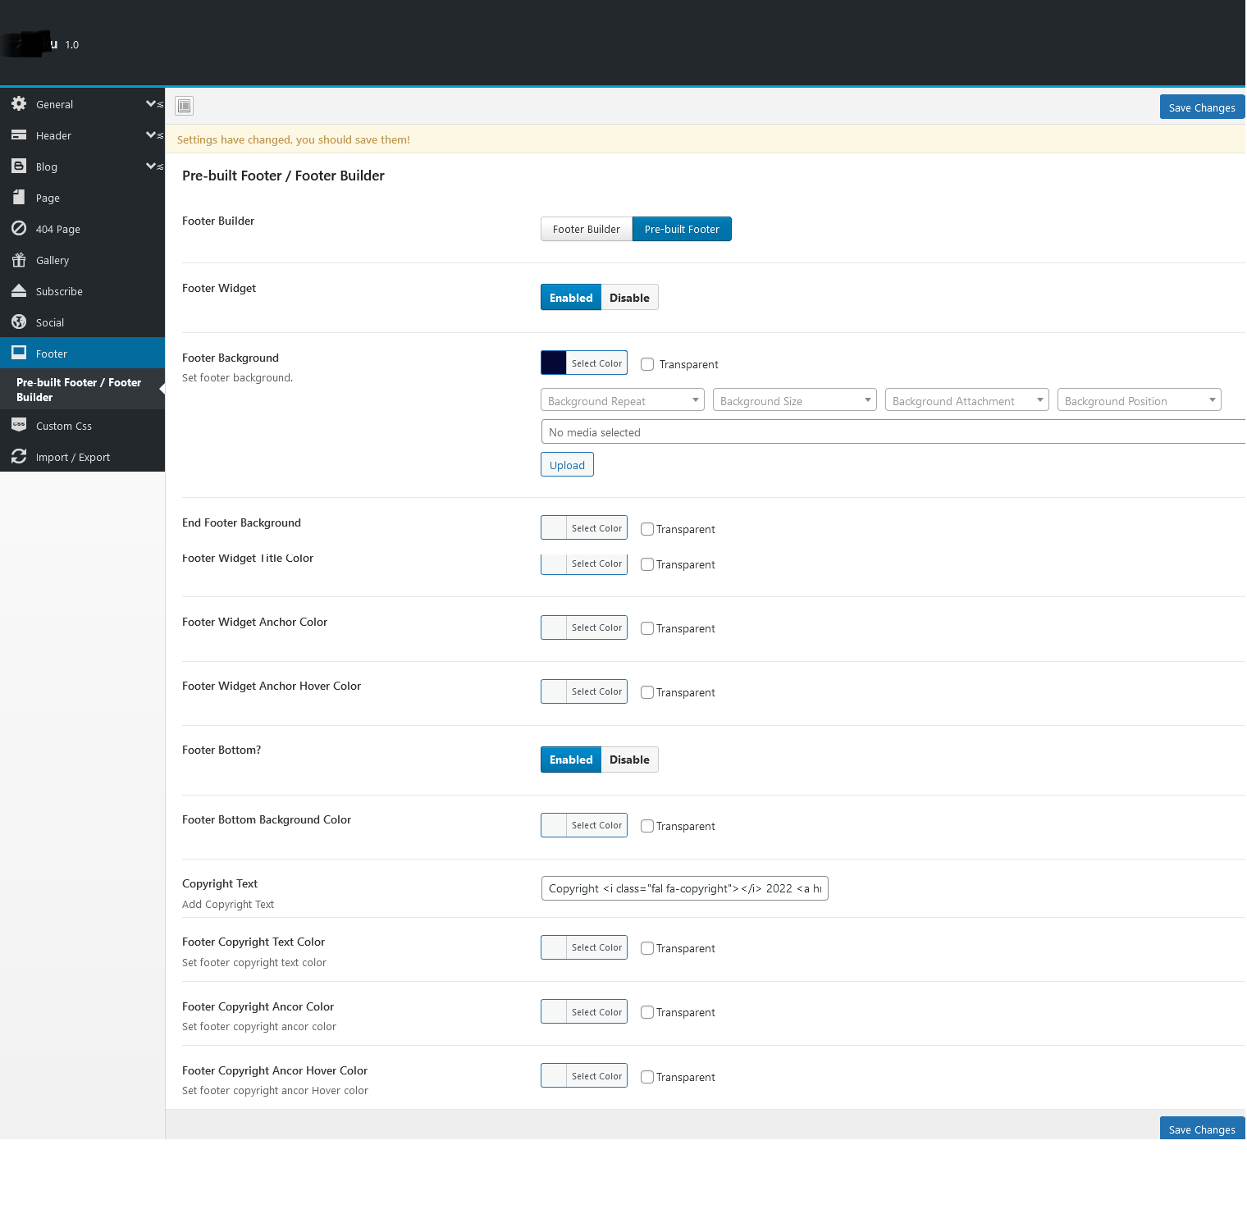
Task: Tick Transparent for Footer Copyright Ancor Hover Color
Action: [647, 1077]
